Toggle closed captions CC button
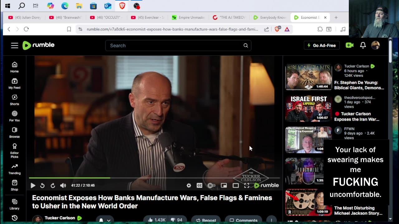The image size is (399, 224). [199, 185]
